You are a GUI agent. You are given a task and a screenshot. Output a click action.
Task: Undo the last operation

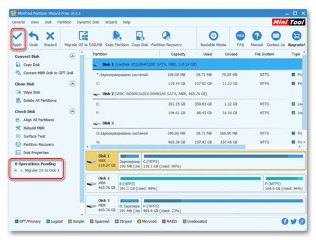click(x=33, y=39)
